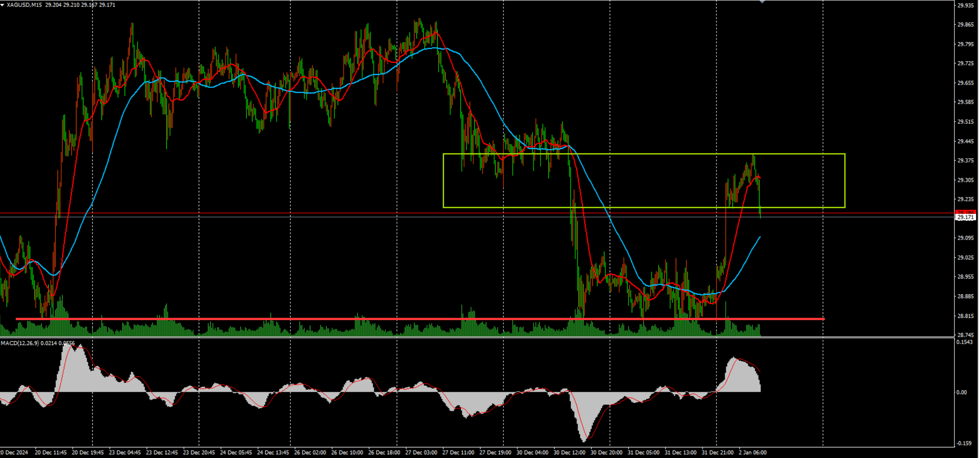Screen dimensions: 979x458
Task: Click the MACD zero level label 0.00
Action: (x=962, y=392)
